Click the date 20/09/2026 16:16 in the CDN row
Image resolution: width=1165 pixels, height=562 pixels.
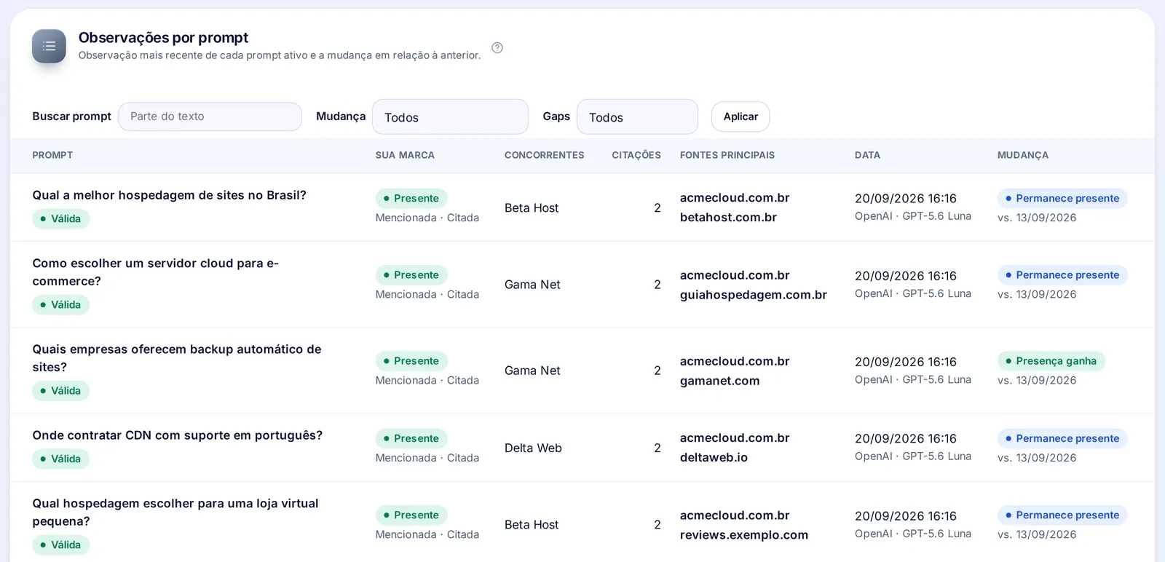[x=906, y=439]
